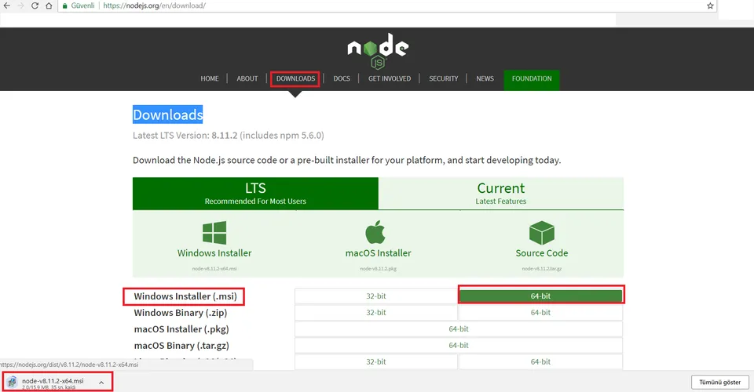Click the Source Code cube icon
Viewport: 754px width, 392px height.
[542, 233]
